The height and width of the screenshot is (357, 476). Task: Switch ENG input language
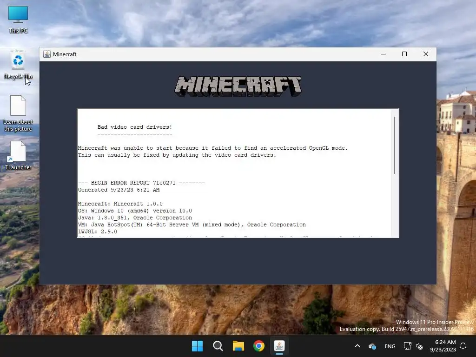coord(390,346)
